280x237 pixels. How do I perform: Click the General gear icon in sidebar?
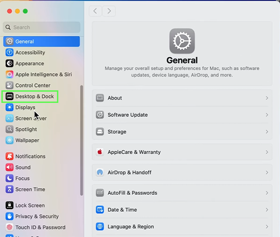click(9, 41)
